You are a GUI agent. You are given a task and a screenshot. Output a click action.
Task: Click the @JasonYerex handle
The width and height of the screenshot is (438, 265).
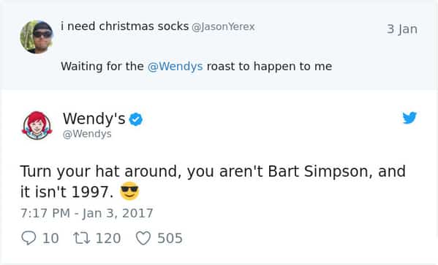click(x=223, y=27)
